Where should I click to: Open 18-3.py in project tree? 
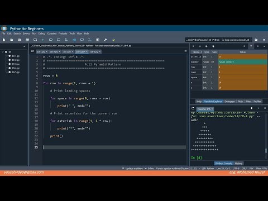coord(16,64)
